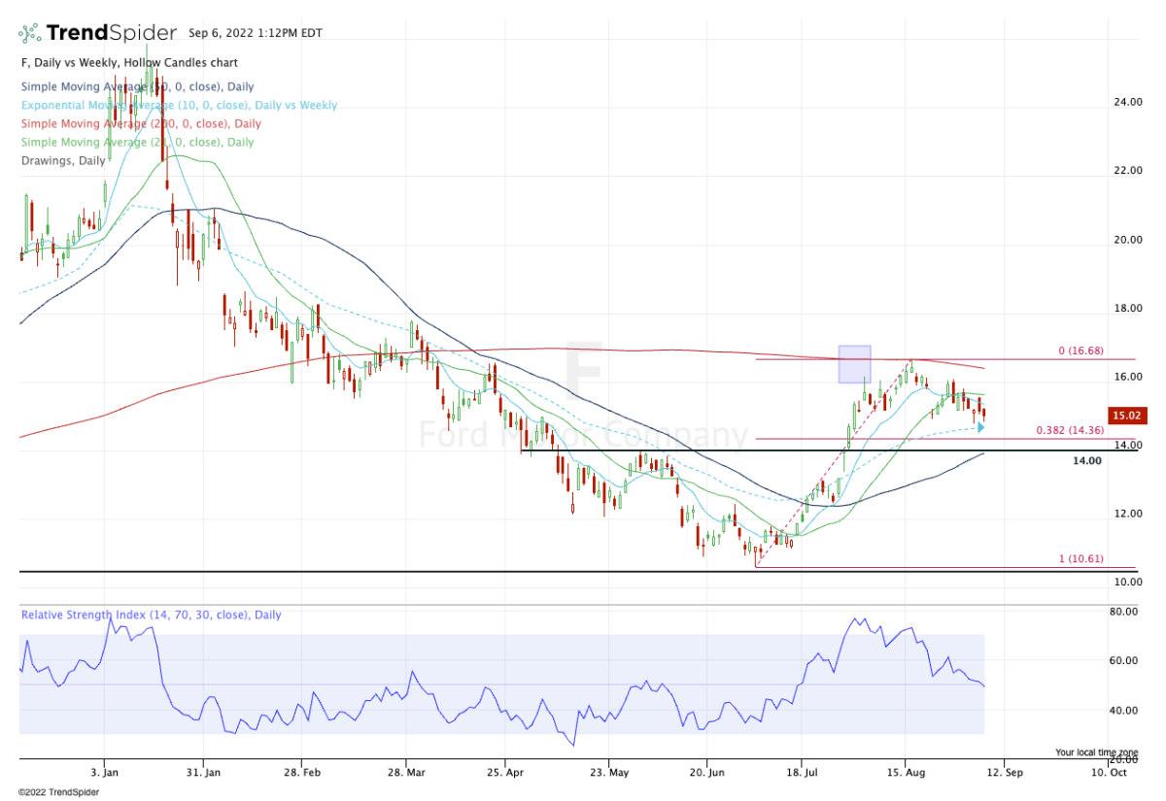1166x801 pixels.
Task: Select the Exponential Moving Average 10 legend
Action: point(178,105)
